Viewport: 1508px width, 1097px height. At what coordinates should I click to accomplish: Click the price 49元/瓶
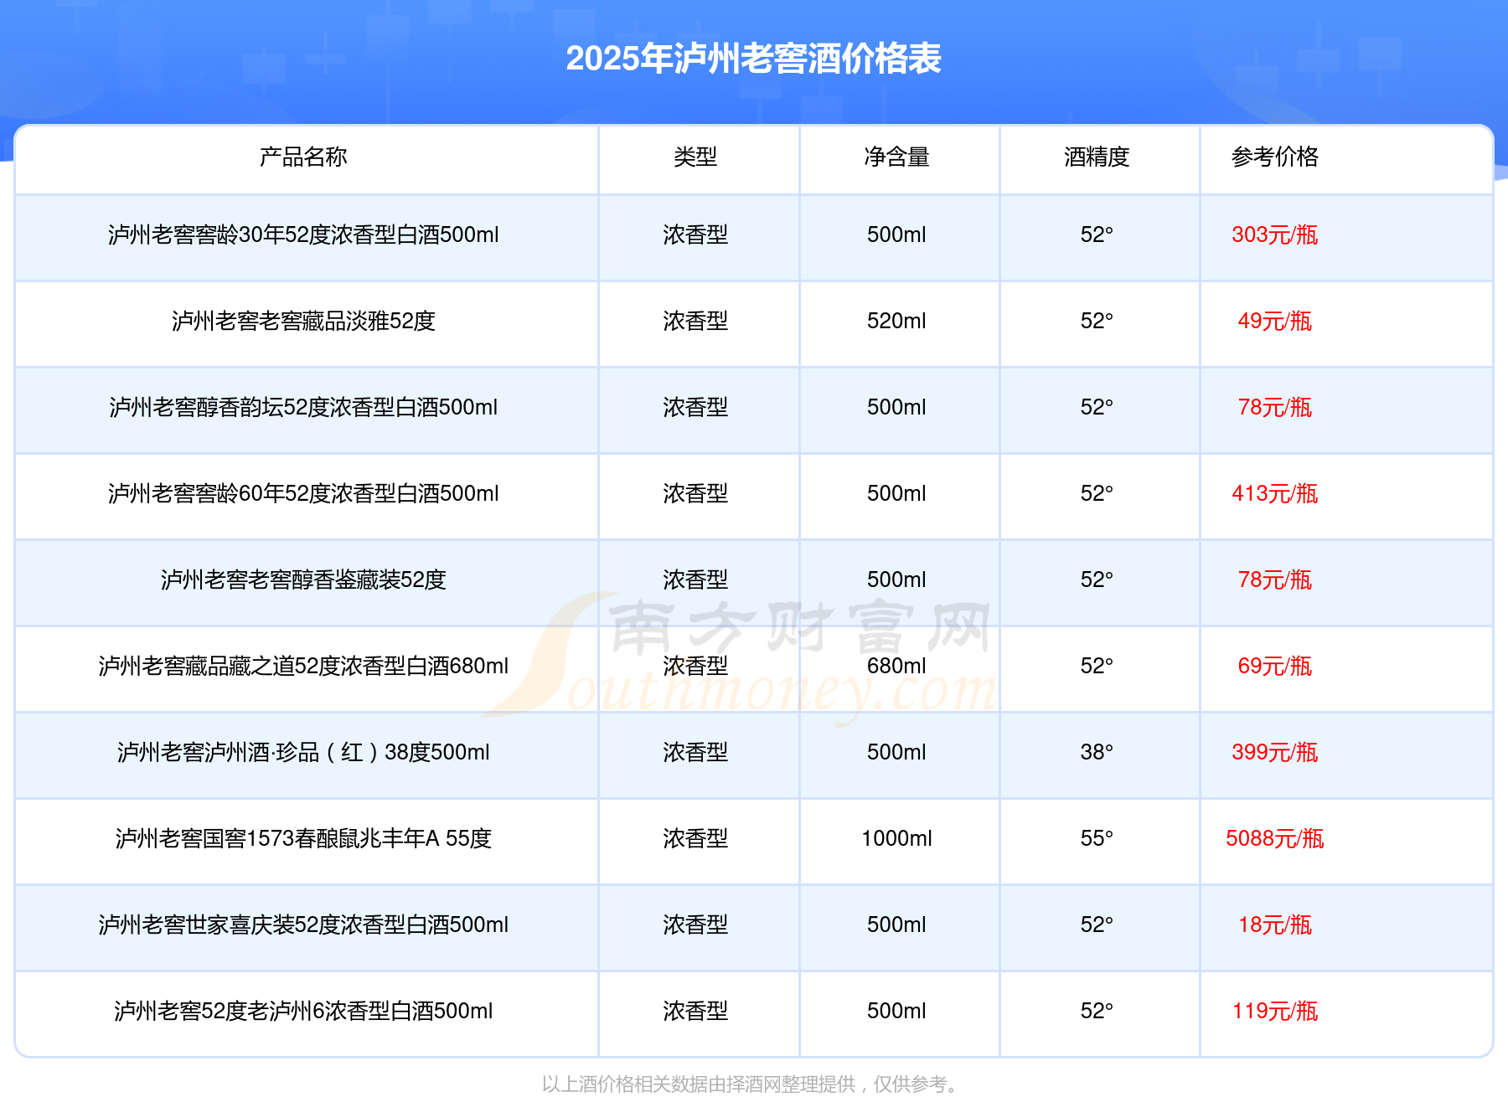pos(1274,321)
